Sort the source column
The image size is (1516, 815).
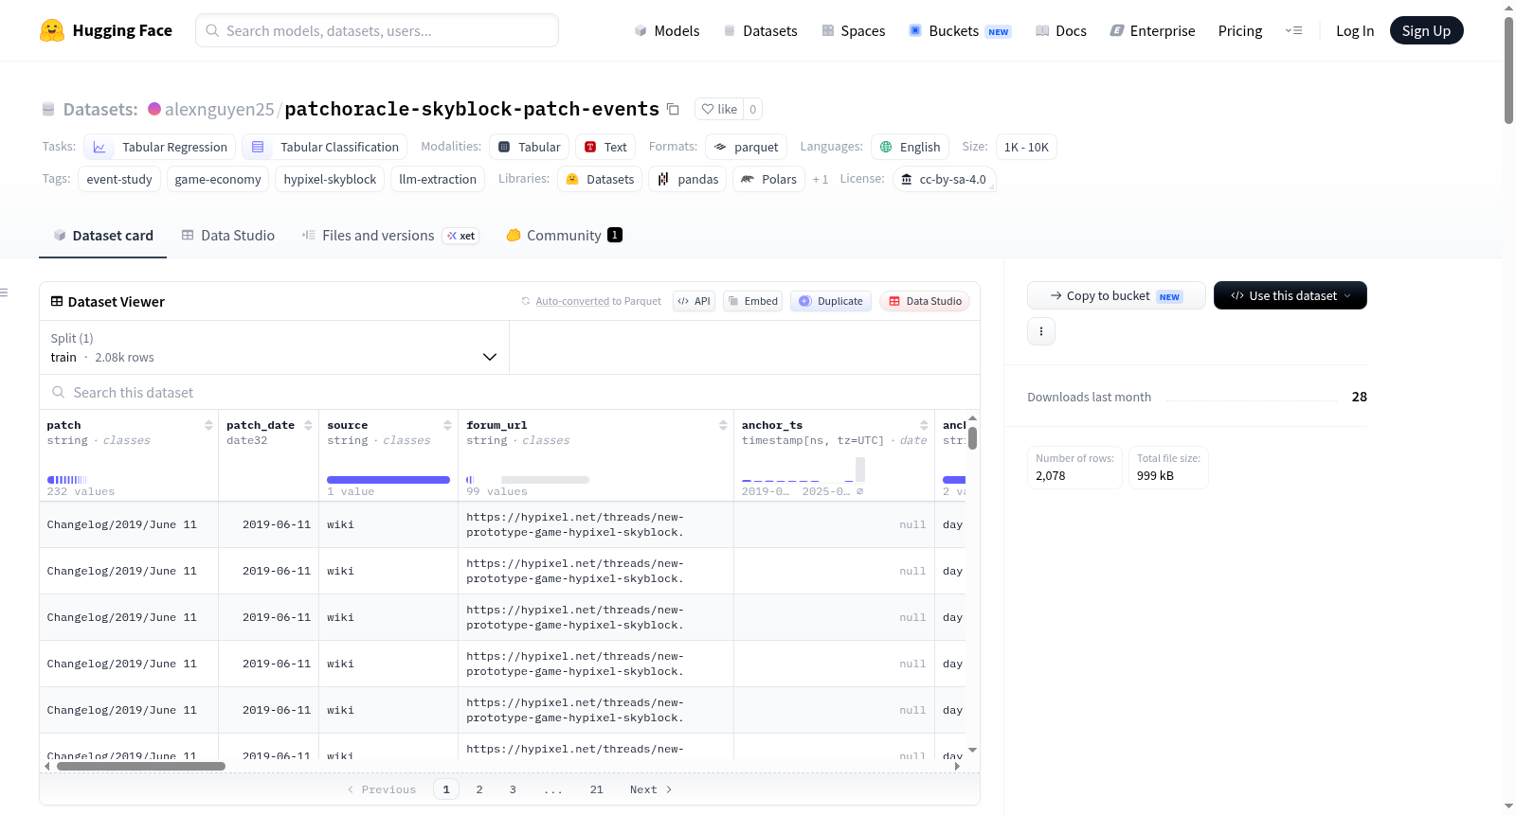[447, 425]
